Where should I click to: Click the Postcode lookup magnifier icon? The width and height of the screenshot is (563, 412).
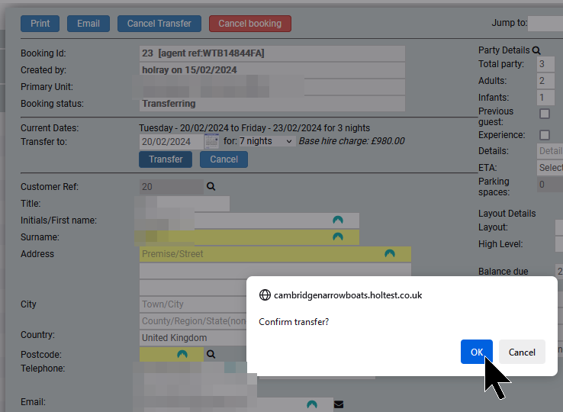pyautogui.click(x=211, y=355)
